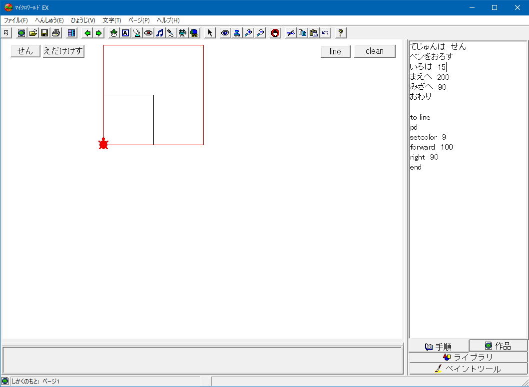Click the page layout panel icon
Screen dimensions: 529x387
(x=71, y=33)
